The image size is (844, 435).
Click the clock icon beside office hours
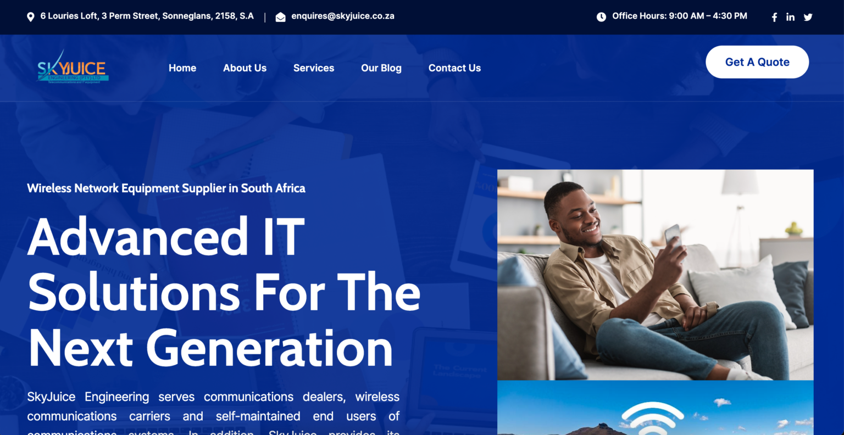tap(601, 17)
